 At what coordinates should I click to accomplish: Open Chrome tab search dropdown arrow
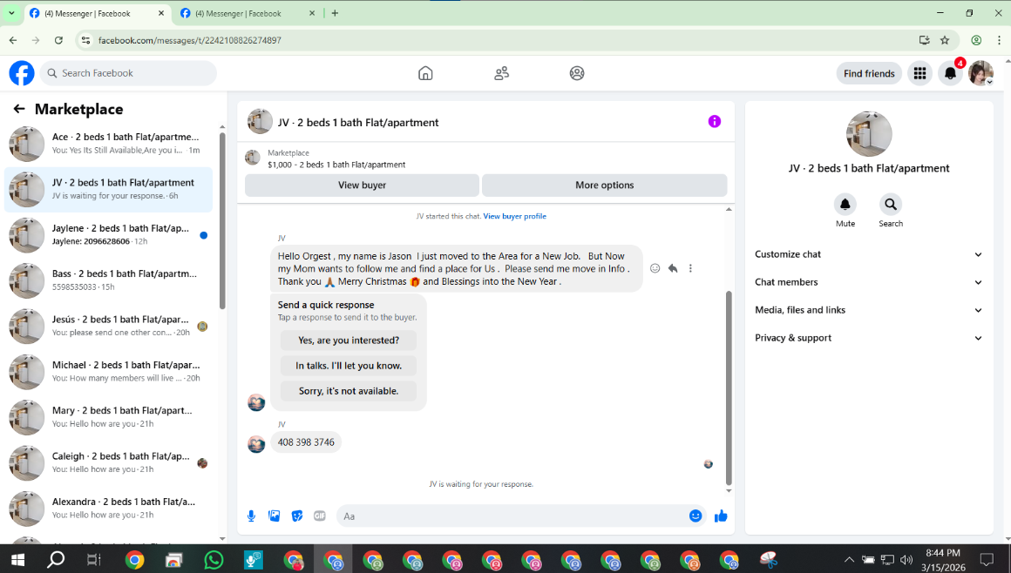click(x=11, y=13)
